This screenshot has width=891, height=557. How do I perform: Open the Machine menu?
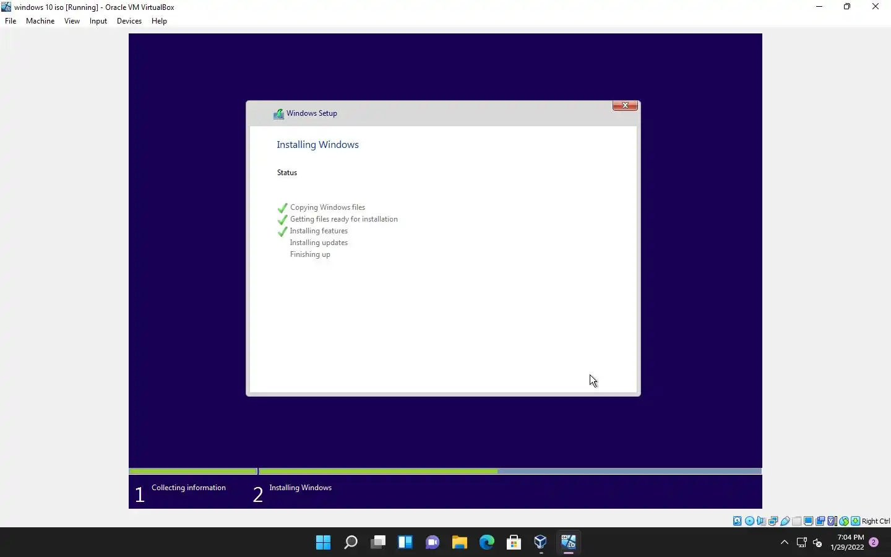[40, 21]
